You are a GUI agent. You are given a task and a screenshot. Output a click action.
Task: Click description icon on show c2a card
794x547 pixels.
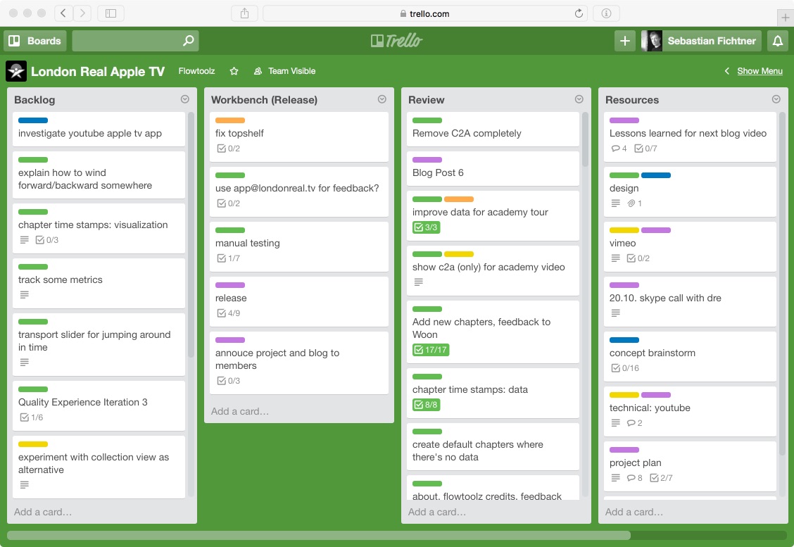point(418,282)
